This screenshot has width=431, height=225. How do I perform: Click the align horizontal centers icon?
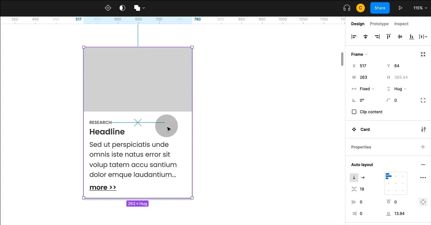pyautogui.click(x=365, y=37)
